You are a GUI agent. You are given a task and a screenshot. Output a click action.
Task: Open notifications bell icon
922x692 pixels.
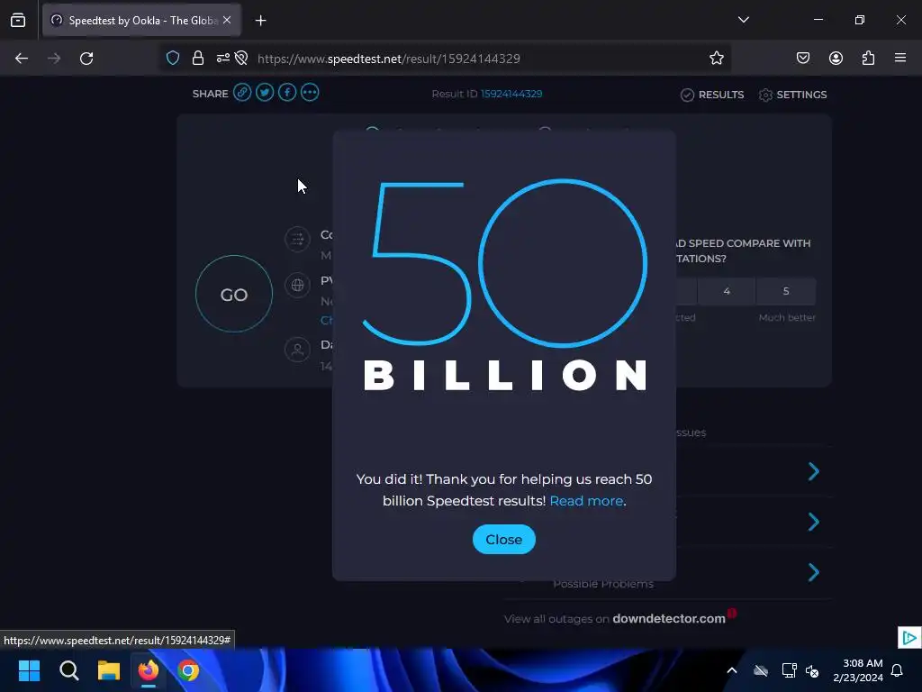[898, 670]
